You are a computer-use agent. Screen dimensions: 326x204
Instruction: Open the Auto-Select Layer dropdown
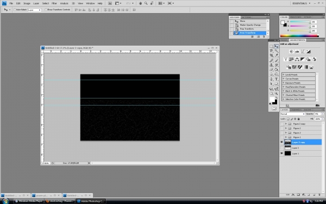35,10
